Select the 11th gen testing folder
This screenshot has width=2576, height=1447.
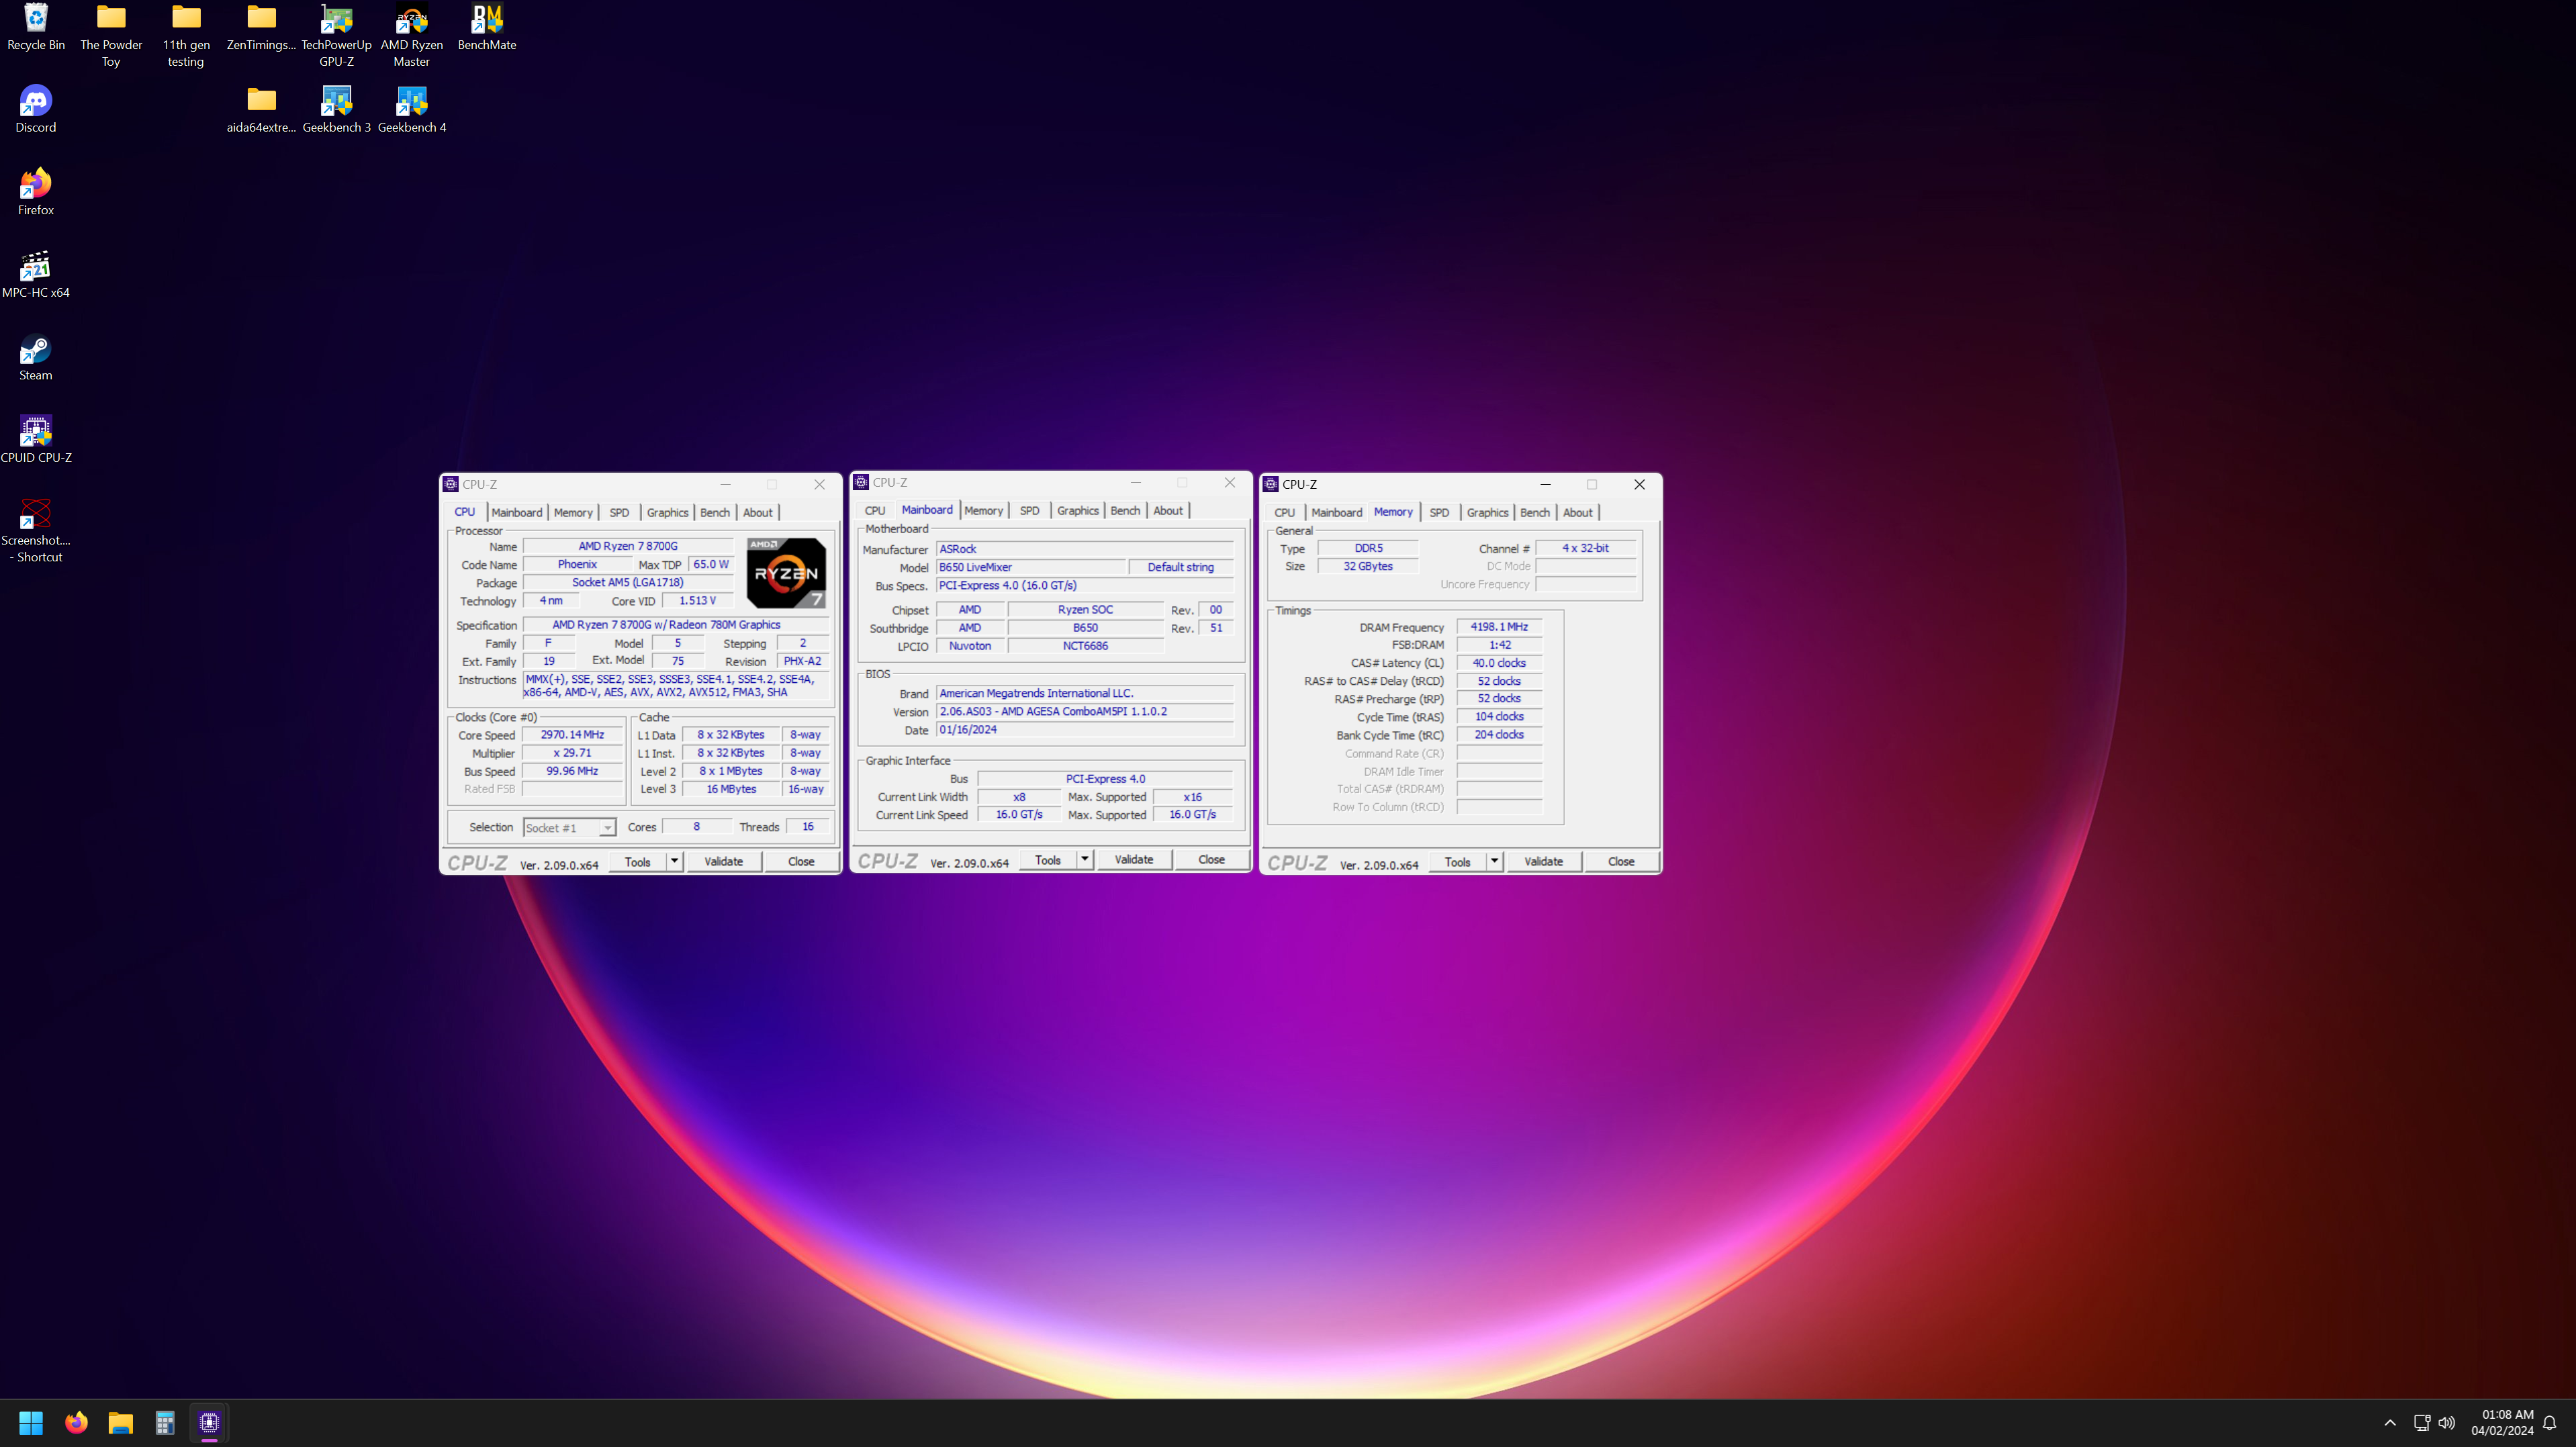point(186,35)
